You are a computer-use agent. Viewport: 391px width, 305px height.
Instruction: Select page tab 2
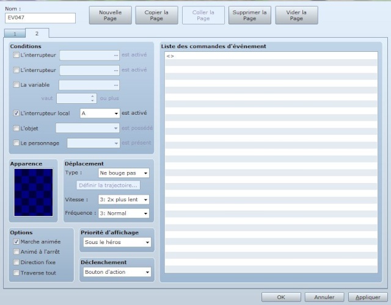37,33
